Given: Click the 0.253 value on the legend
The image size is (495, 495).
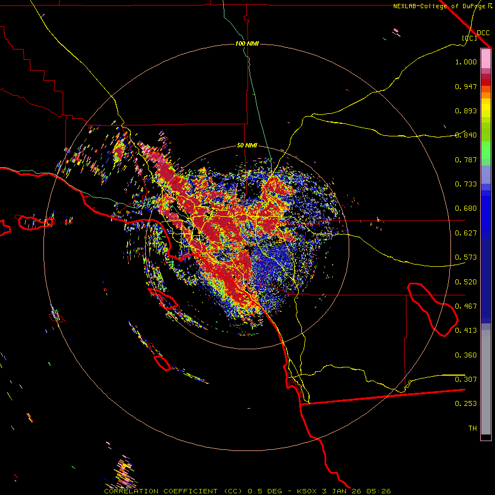Looking at the screenshot, I should coord(466,404).
